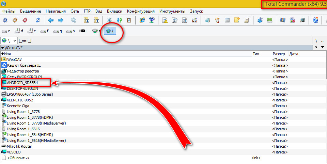The height and width of the screenshot is (164, 327).
Task: Open the Вид menu
Action: point(99,11)
